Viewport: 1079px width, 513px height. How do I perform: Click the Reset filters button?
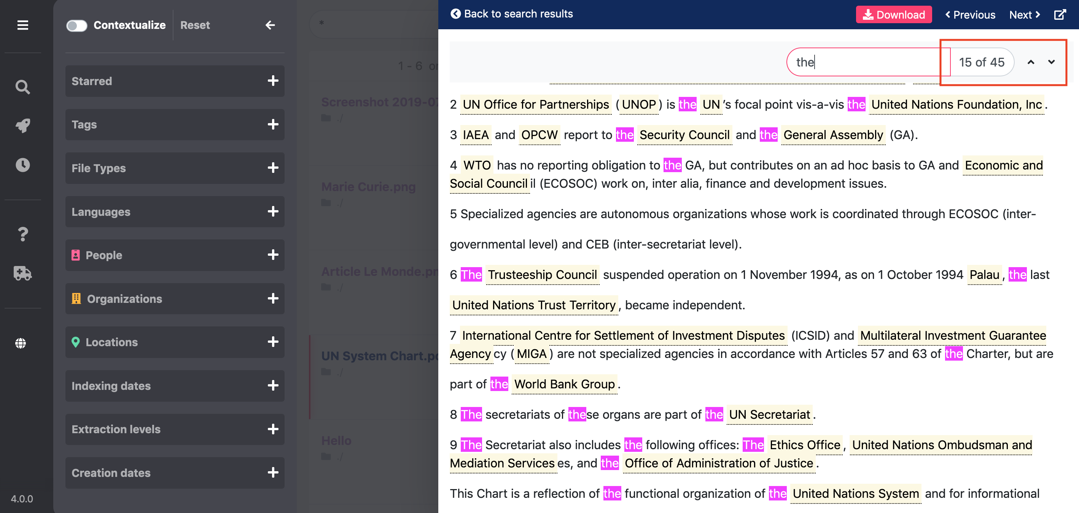(x=195, y=25)
